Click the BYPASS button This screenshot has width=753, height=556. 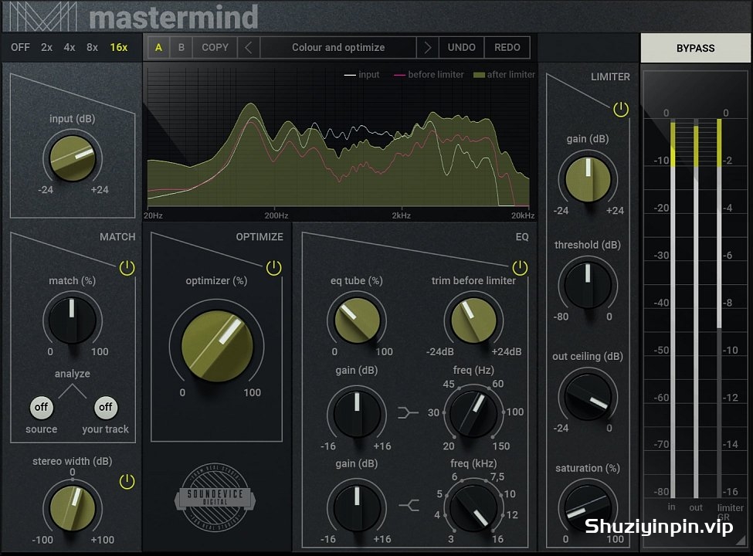coord(695,48)
